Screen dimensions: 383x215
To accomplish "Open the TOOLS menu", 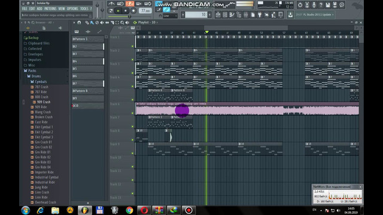I will (x=84, y=8).
